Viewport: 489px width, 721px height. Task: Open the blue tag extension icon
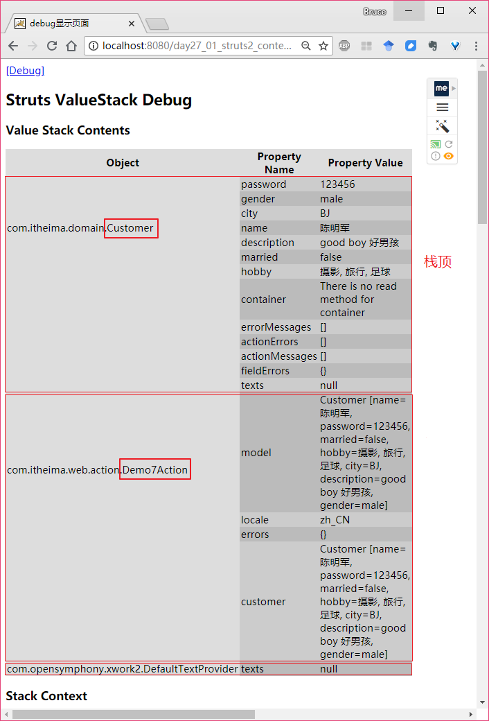(x=411, y=46)
